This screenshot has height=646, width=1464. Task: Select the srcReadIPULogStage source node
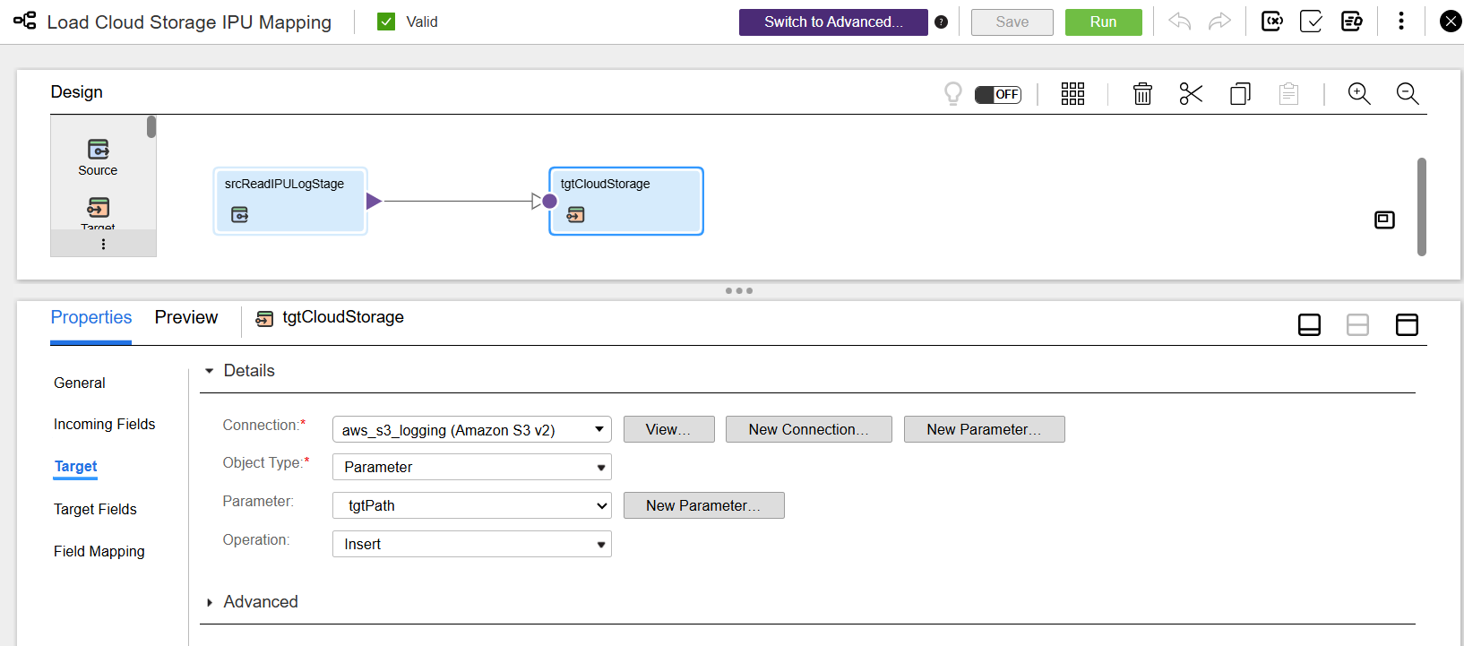pos(289,201)
